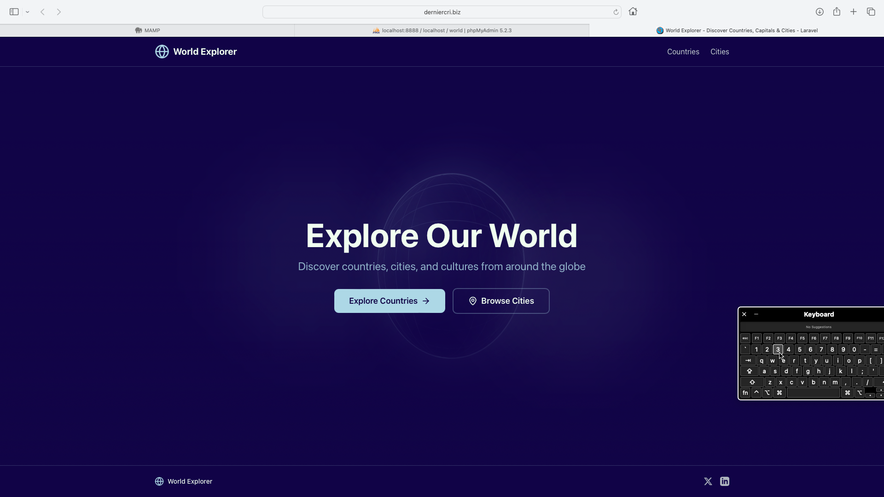Click the Browse Cities button
884x497 pixels.
click(501, 301)
